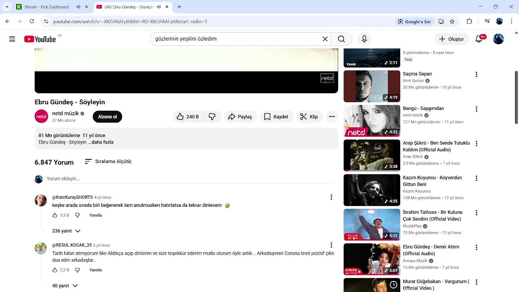519x292 pixels.
Task: Open options for Arap Şükrü video
Action: [x=476, y=144]
